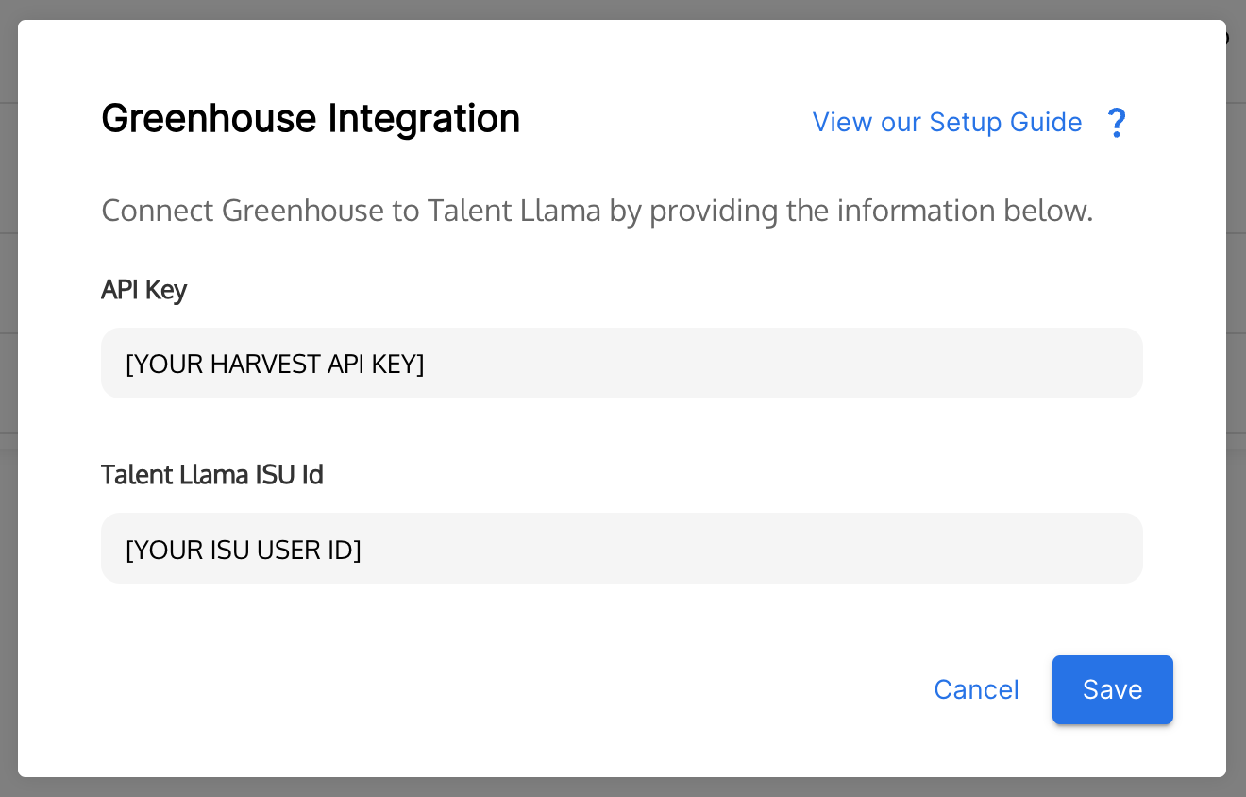
Task: Click the words Talent Llama in the description
Action: click(x=514, y=210)
